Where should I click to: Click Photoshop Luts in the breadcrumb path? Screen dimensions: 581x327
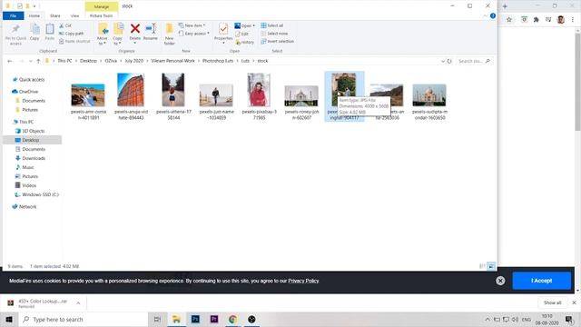tap(218, 61)
